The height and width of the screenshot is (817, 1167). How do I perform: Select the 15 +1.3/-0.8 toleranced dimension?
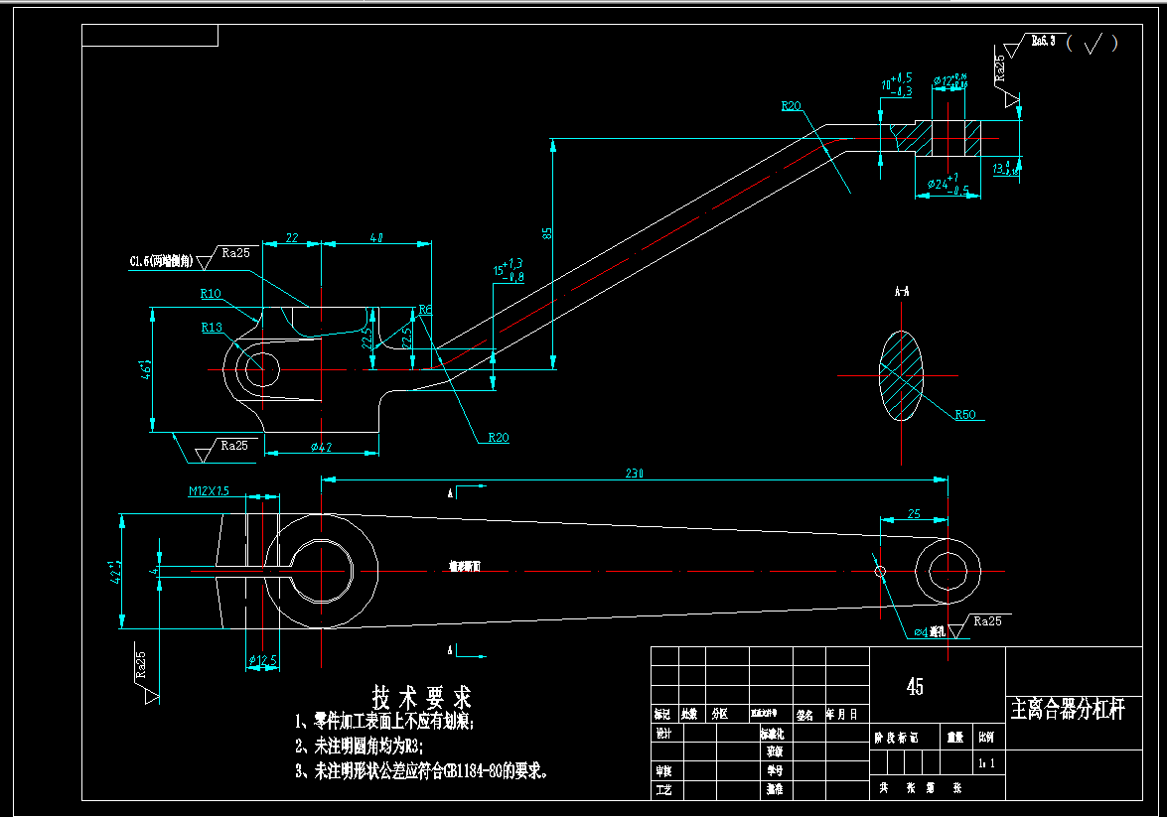509,270
